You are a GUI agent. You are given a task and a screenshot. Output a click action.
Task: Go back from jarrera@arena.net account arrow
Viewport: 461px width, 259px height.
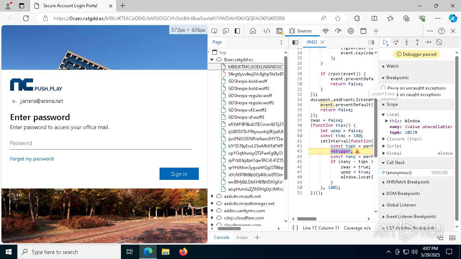pyautogui.click(x=14, y=101)
